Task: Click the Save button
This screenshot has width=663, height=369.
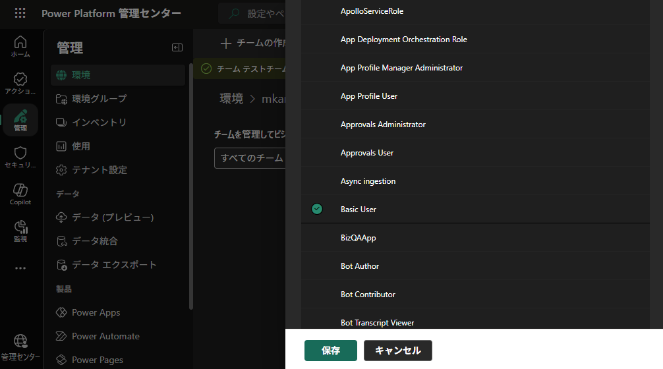Action: [x=331, y=351]
